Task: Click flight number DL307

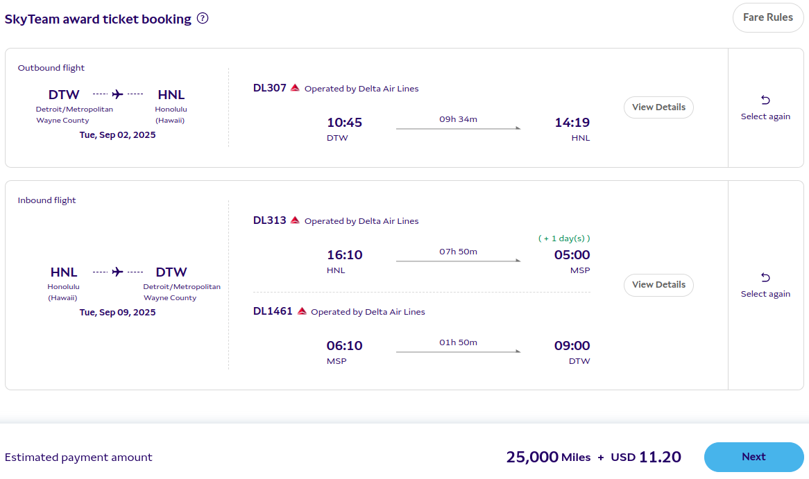Action: click(269, 88)
